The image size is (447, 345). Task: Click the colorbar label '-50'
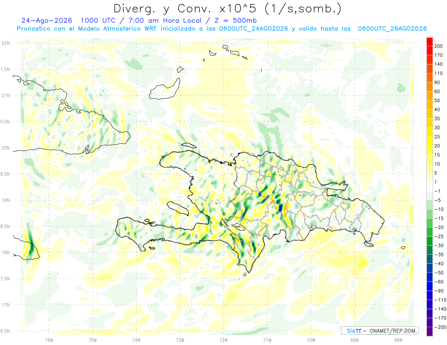click(440, 272)
